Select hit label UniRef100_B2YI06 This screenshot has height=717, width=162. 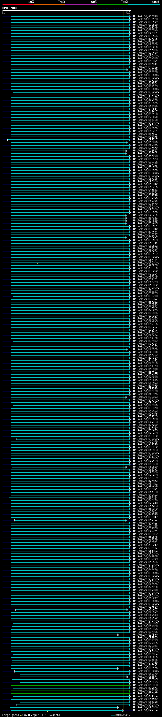click(145, 39)
